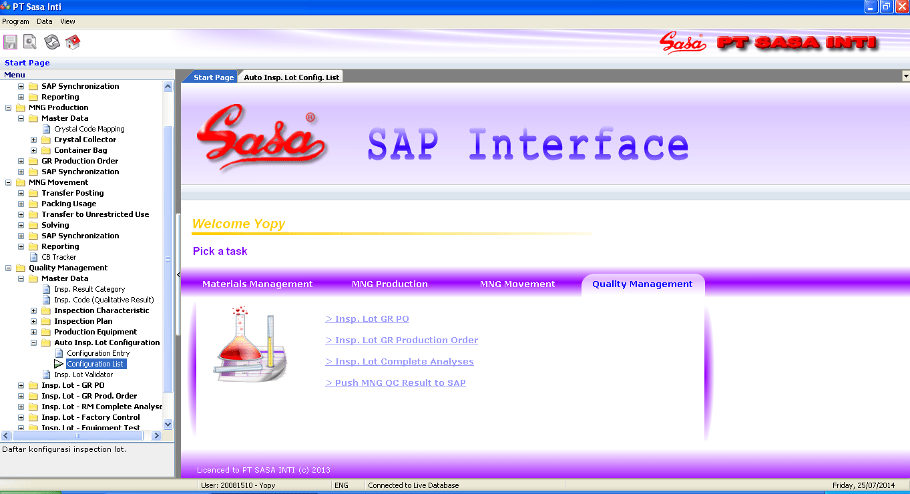
Task: Click the vertical scrollbar thumb in menu
Action: pos(168,259)
